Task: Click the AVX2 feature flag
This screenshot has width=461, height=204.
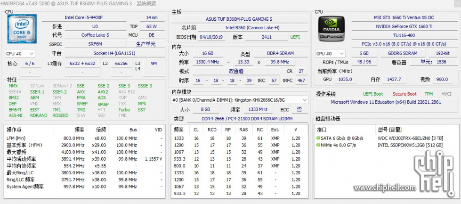Action: pos(103,92)
